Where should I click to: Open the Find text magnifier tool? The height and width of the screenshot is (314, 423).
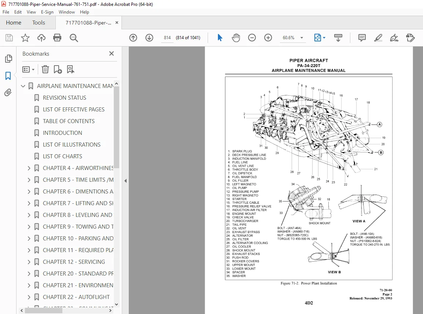[x=74, y=38]
